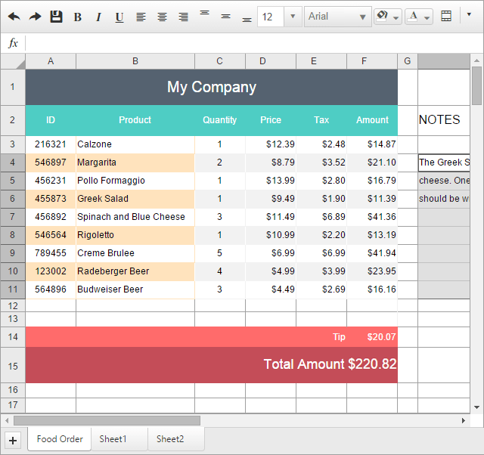Toggle Bold formatting
The width and height of the screenshot is (484, 455).
77,17
